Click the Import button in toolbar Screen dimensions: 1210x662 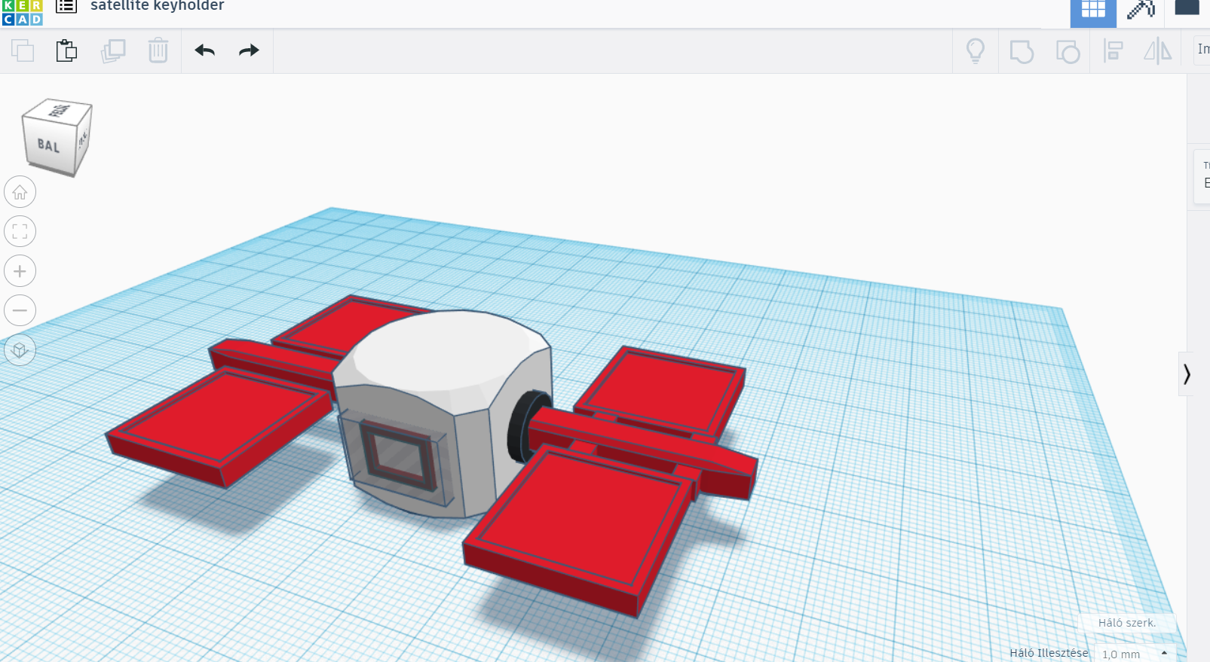pyautogui.click(x=1202, y=49)
